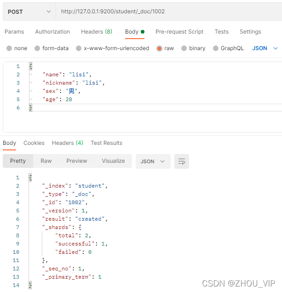This screenshot has width=282, height=292.
Task: Click request editor line number 2
Action: tap(18, 74)
